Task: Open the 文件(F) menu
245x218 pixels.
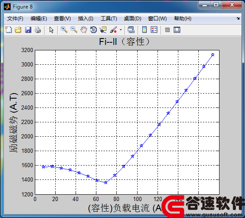Action: (15, 19)
